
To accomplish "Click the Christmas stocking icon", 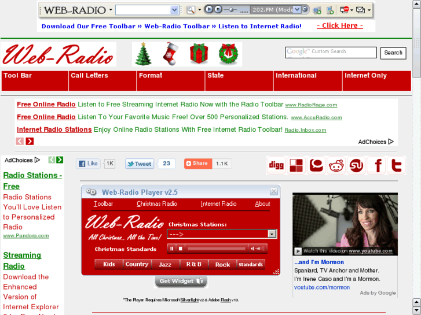I will click(x=171, y=54).
